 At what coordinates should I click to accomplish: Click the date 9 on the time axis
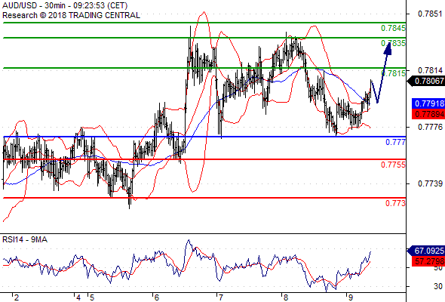click(x=351, y=297)
